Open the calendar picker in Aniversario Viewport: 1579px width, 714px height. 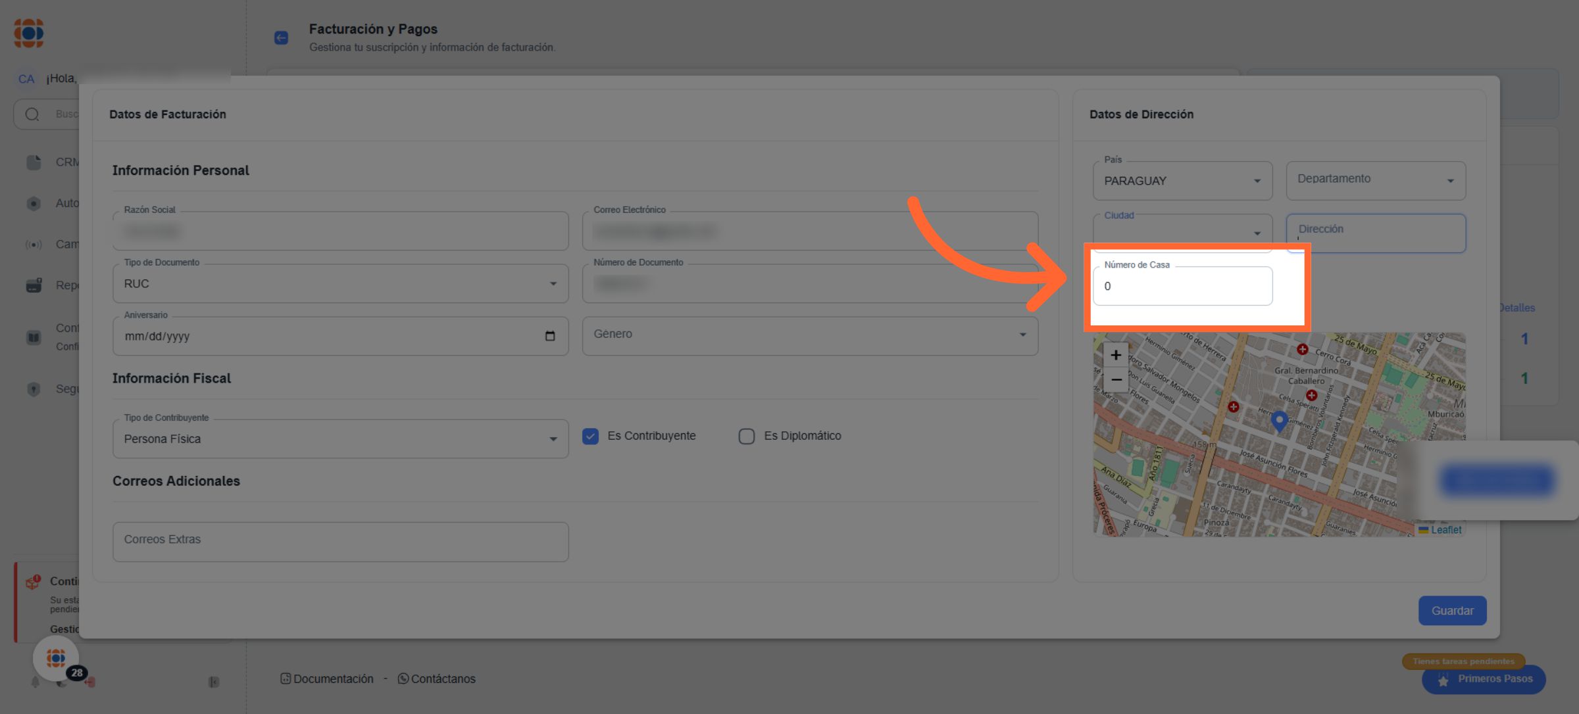tap(550, 336)
